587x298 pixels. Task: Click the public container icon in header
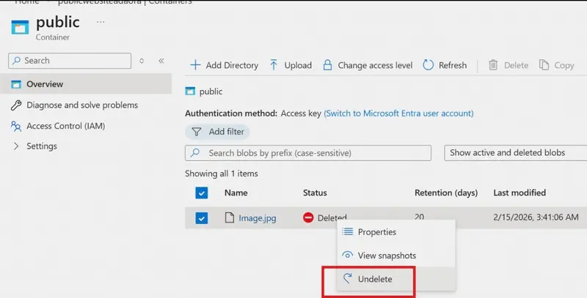click(x=20, y=27)
